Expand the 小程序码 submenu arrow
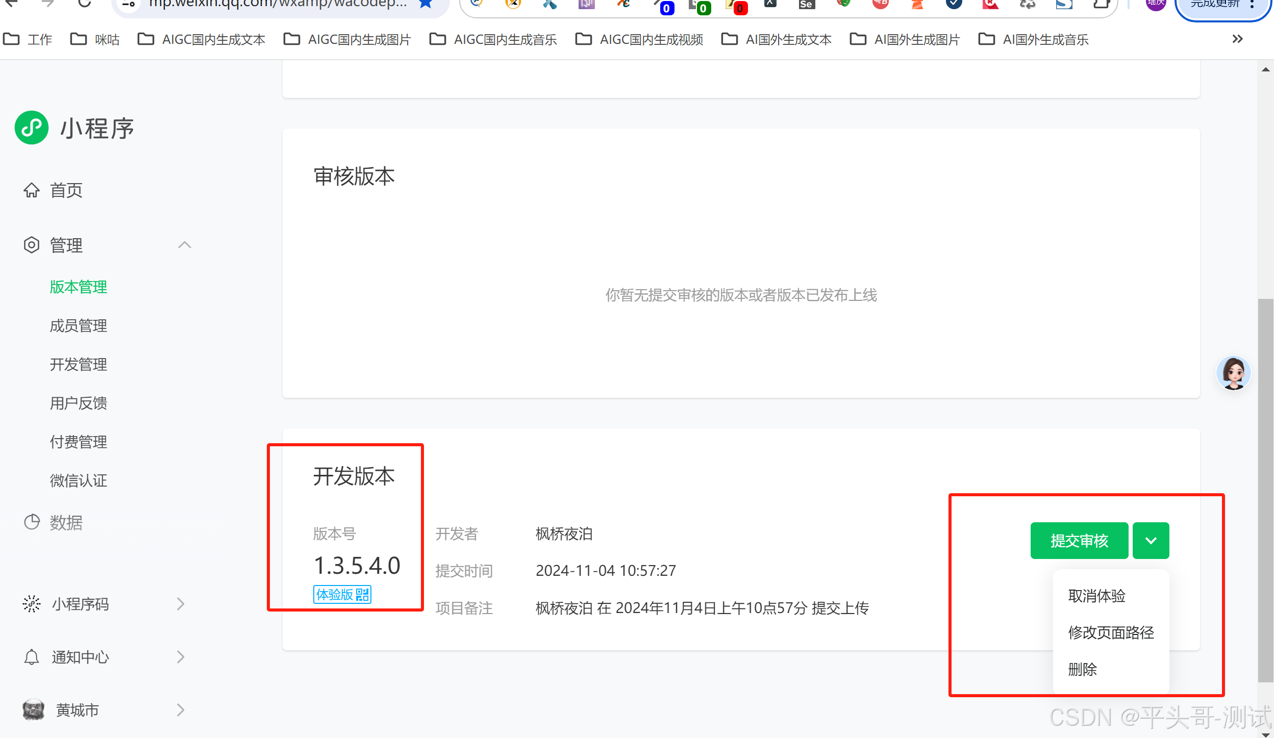 point(181,604)
